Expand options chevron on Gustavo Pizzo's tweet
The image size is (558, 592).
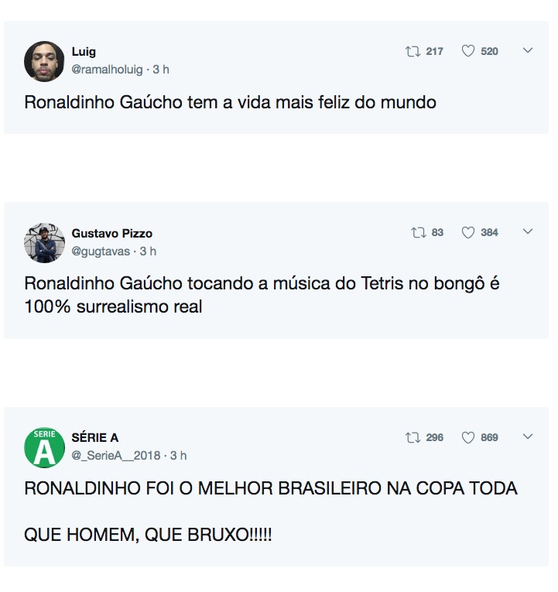528,232
